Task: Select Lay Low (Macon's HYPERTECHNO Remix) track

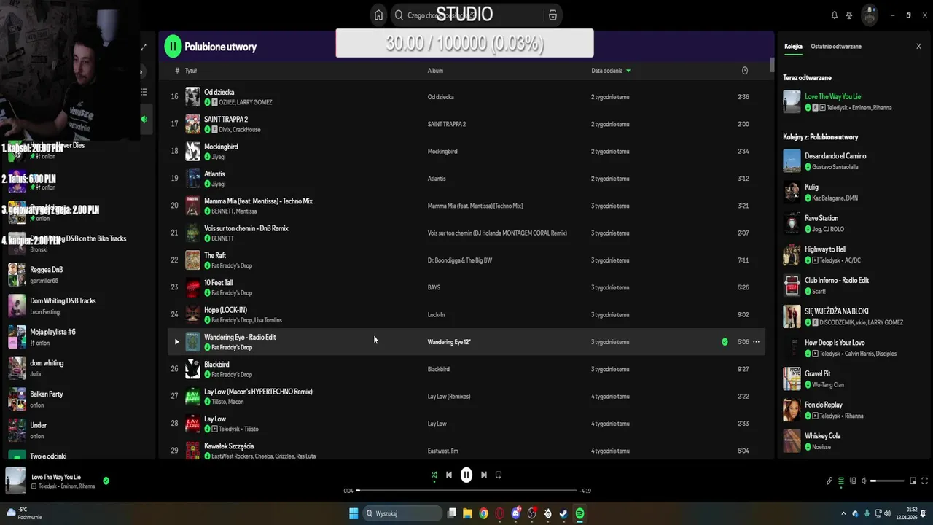Action: (466, 397)
